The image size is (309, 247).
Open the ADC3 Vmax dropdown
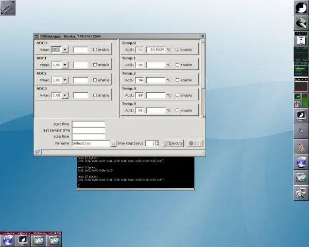[65, 95]
